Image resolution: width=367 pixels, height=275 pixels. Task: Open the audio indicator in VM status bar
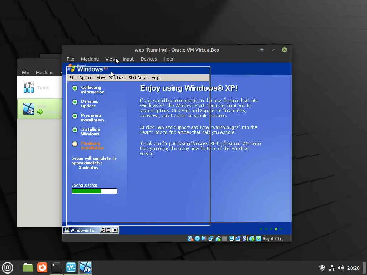click(x=204, y=238)
